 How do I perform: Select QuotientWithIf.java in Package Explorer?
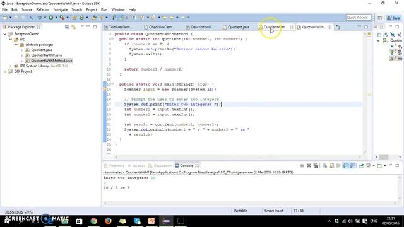click(x=46, y=55)
